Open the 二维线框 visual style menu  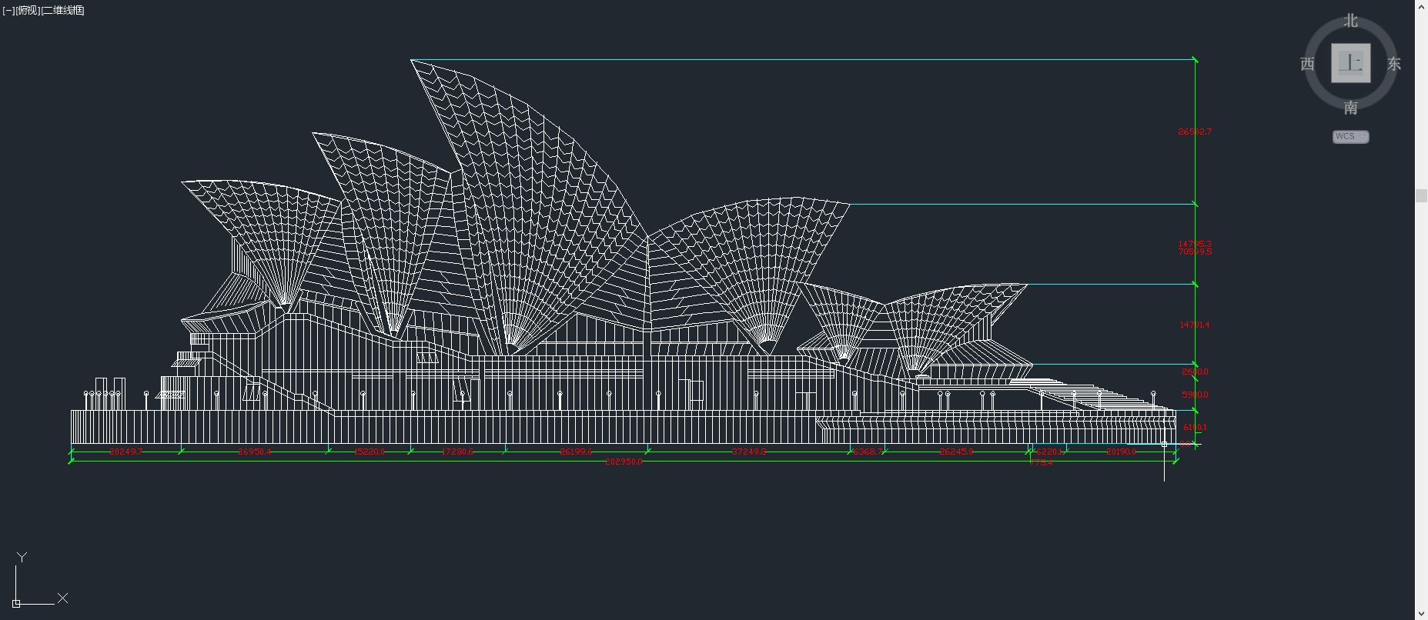click(62, 10)
